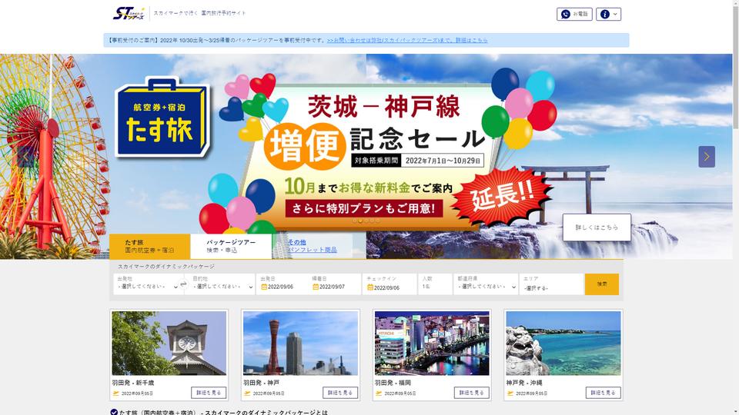Open 詳細を見る for 羽田発 - 福岡
Viewport: 739px width, 415px height.
click(472, 393)
